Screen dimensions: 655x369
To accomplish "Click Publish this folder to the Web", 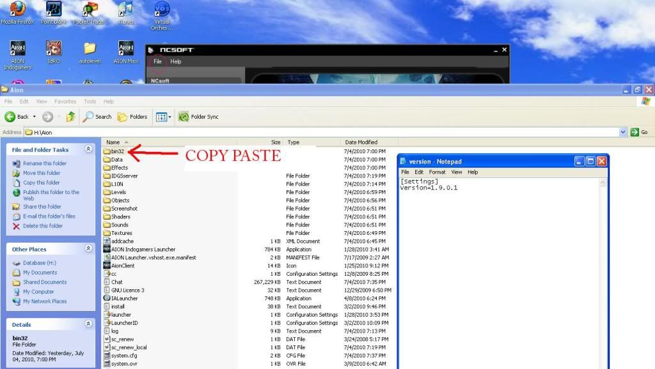I will (51, 195).
